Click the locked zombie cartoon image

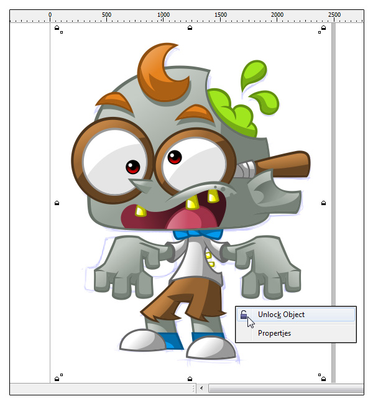[x=190, y=202]
